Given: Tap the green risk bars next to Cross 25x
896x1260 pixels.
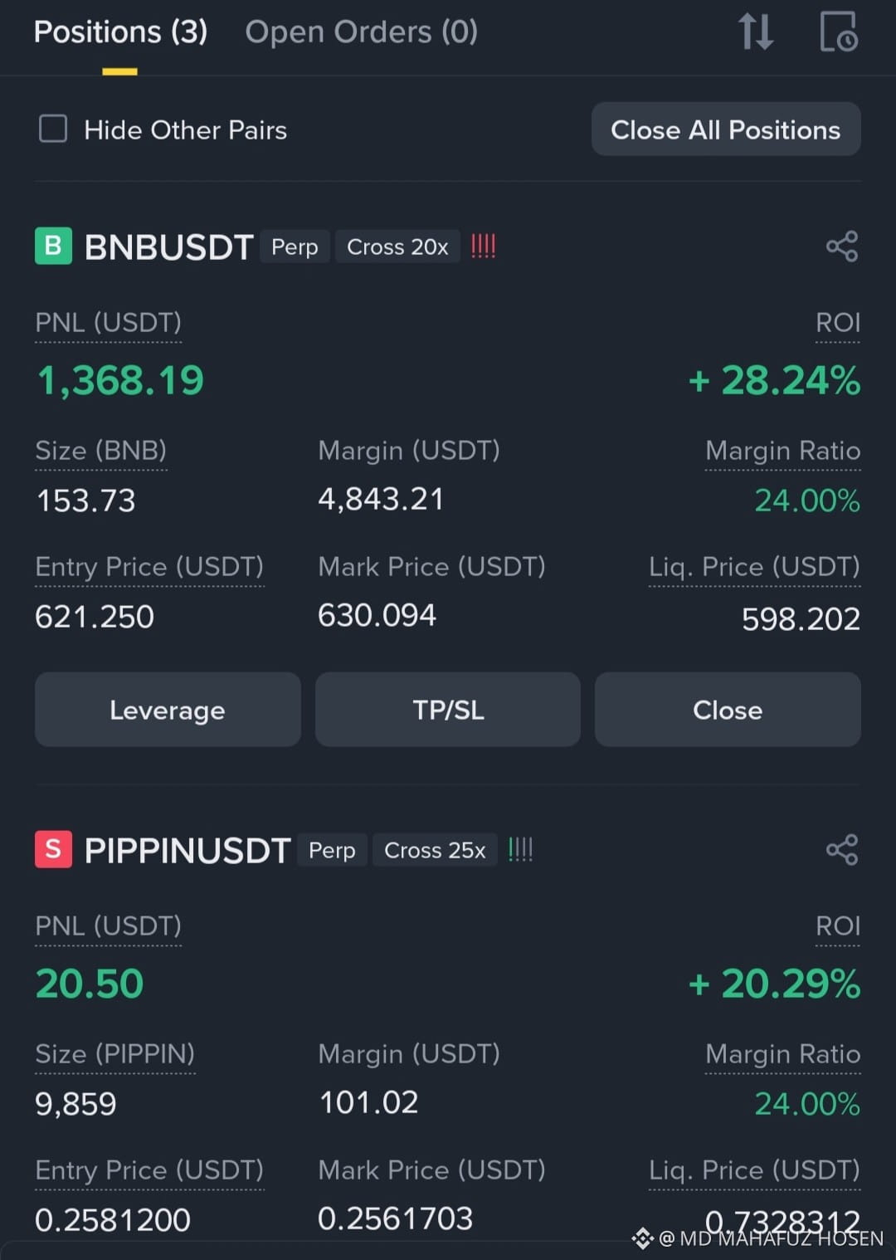Looking at the screenshot, I should tap(520, 849).
